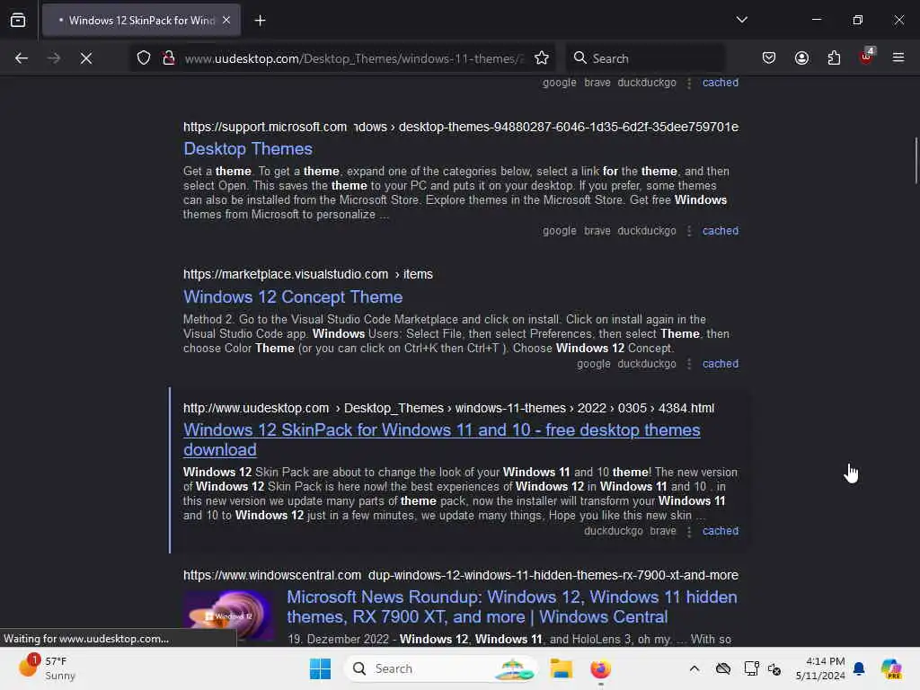Open notification bell in taskbar
The image size is (920, 690).
859,668
